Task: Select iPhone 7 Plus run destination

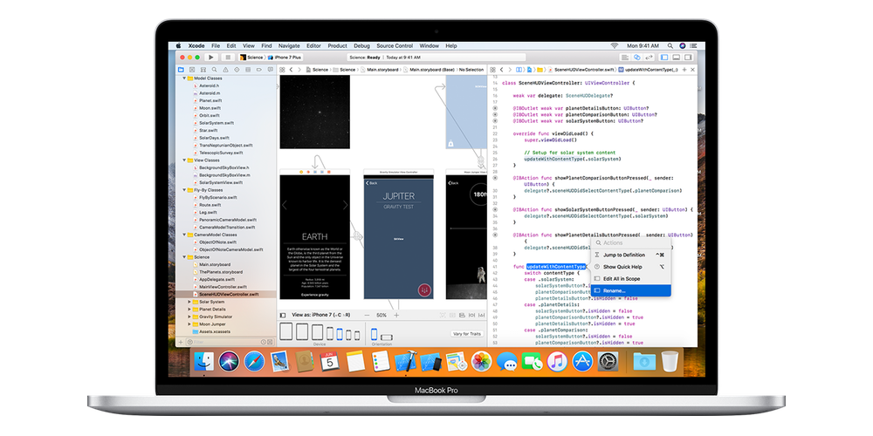Action: pos(285,58)
